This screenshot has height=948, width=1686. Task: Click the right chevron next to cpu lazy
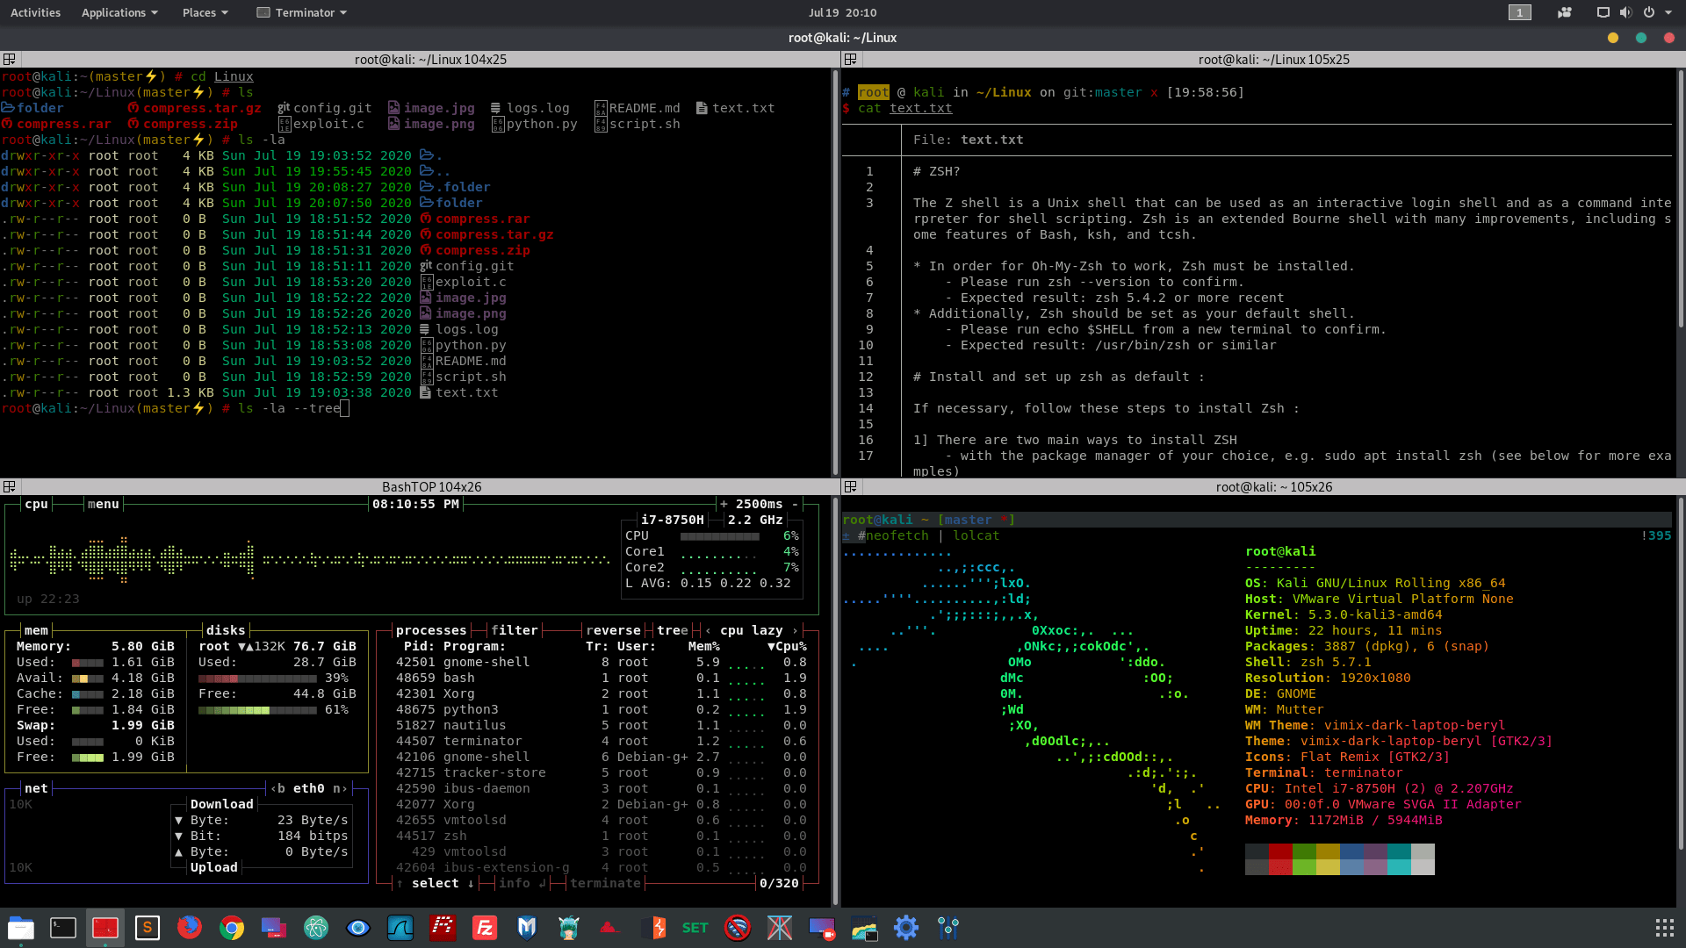coord(796,629)
